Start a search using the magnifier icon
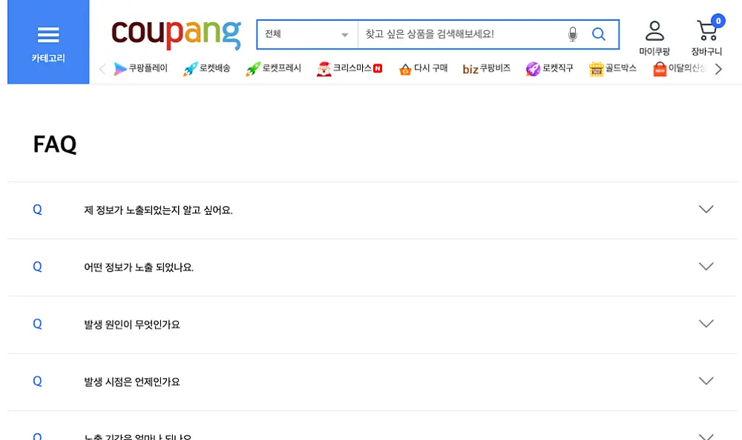Screen dimensions: 742x440 (598, 33)
